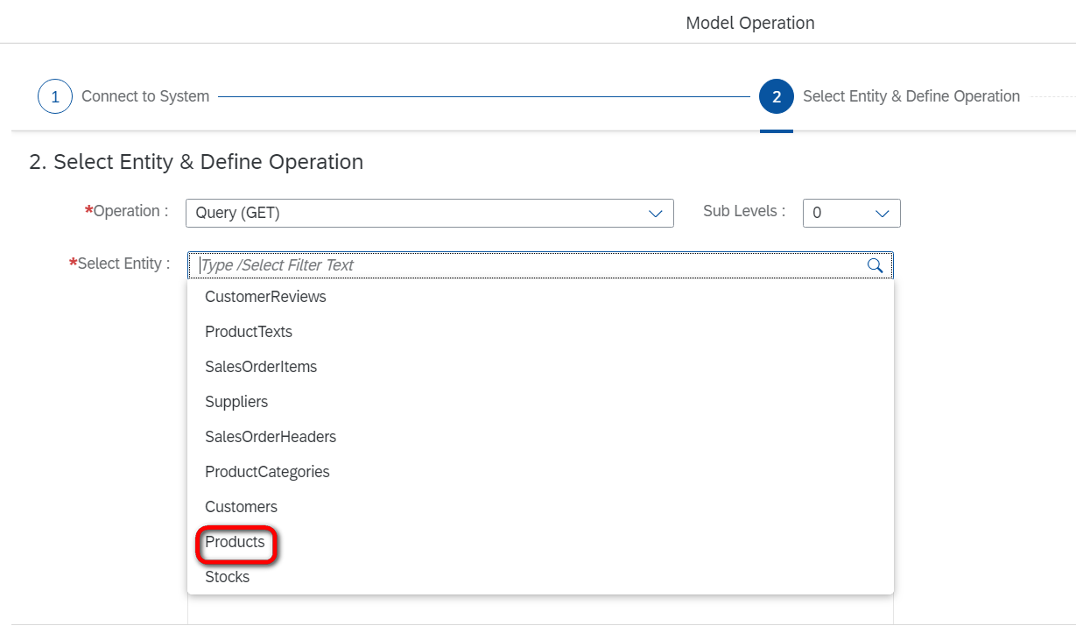Focus the Select Entity filter text field
This screenshot has height=640, width=1076.
[x=525, y=265]
